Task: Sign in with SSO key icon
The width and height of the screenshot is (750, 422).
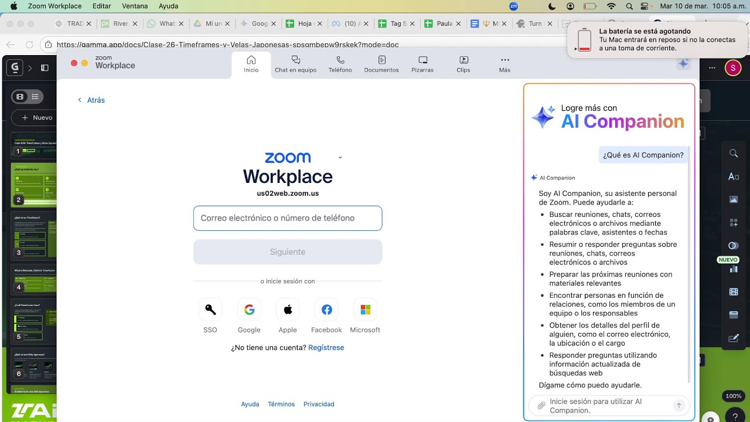Action: 210,309
